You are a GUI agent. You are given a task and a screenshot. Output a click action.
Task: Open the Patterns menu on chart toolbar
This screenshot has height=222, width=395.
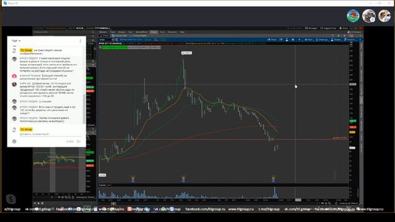[x=349, y=39]
